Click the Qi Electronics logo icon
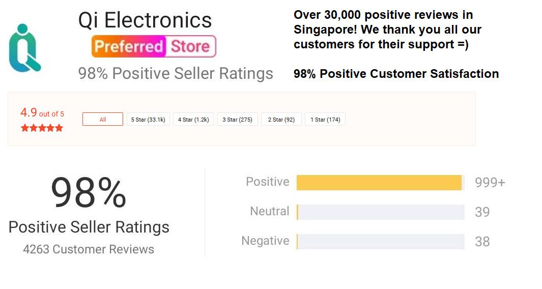Screen dimensions: 542x289 coord(24,47)
